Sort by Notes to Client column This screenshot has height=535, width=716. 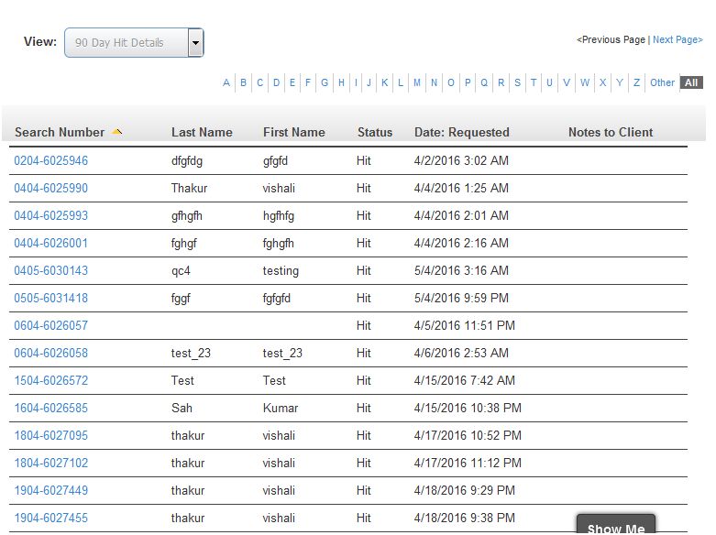[x=611, y=133]
